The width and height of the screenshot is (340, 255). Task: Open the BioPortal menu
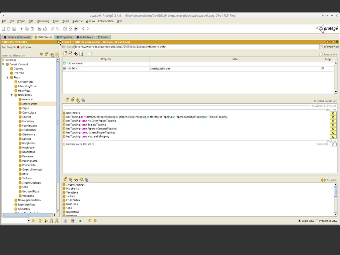click(77, 21)
